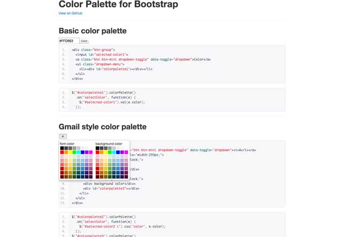Choose bright orange in the font color palette

67,152
